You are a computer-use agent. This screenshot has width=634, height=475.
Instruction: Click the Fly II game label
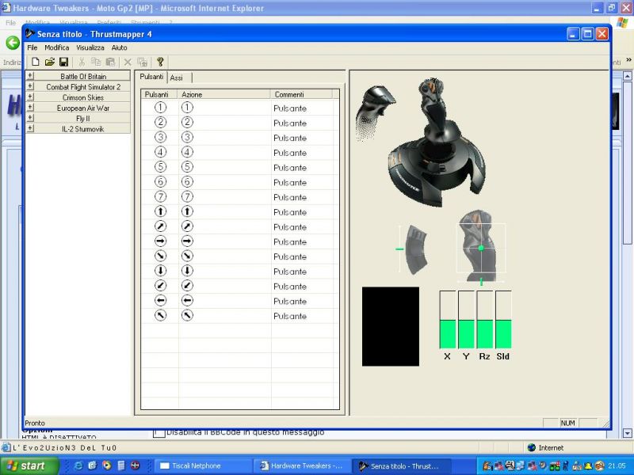coord(83,118)
